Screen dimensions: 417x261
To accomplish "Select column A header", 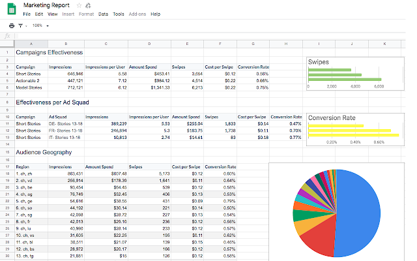I will (x=31, y=44).
